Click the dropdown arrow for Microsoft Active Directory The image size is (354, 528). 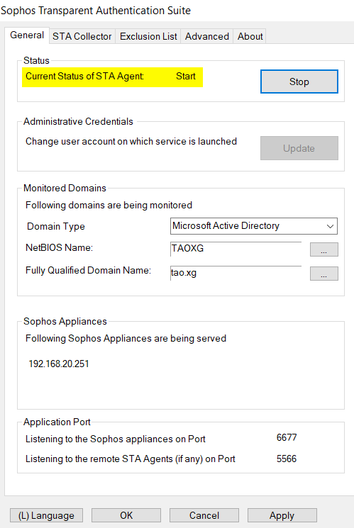click(x=330, y=226)
